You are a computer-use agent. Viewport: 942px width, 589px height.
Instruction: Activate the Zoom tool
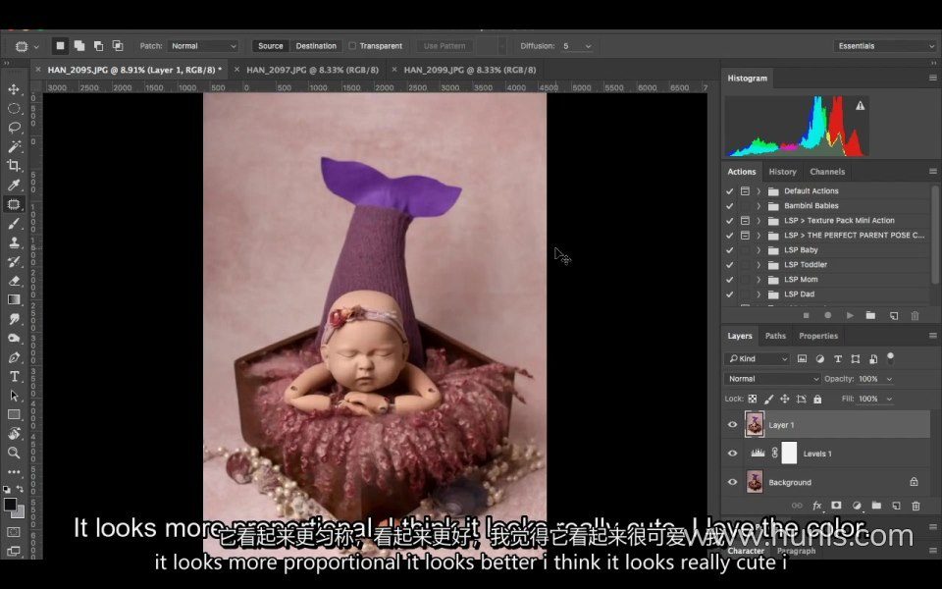(x=14, y=453)
